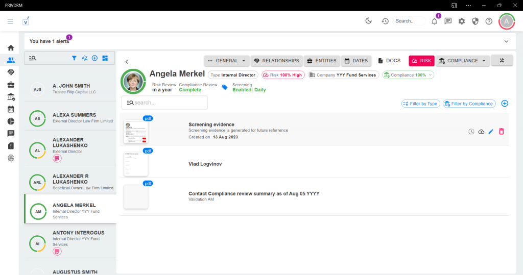Open the COMPLIANCE dropdown menu
This screenshot has width=523, height=275.
pyautogui.click(x=463, y=61)
